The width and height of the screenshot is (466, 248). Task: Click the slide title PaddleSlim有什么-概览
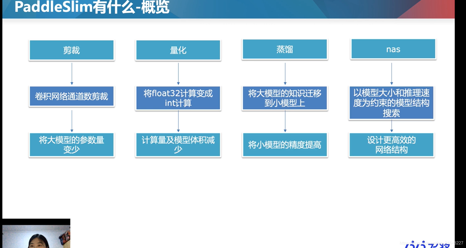(x=92, y=7)
